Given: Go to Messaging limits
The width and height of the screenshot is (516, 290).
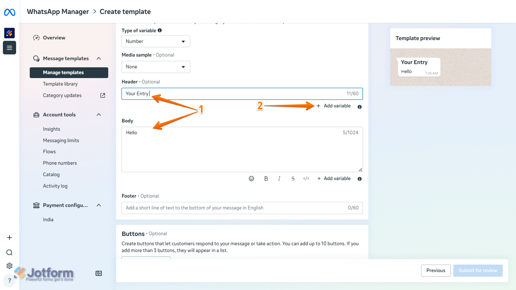Looking at the screenshot, I should click(x=61, y=140).
